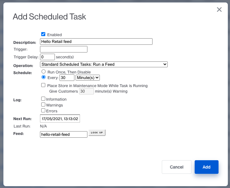Select the Every interval radio button
The image size is (230, 188).
click(44, 77)
